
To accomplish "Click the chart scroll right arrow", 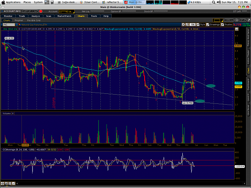I will click(245, 184).
